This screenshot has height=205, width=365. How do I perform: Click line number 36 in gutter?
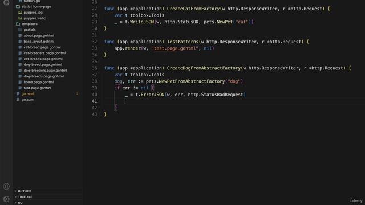(x=94, y=68)
